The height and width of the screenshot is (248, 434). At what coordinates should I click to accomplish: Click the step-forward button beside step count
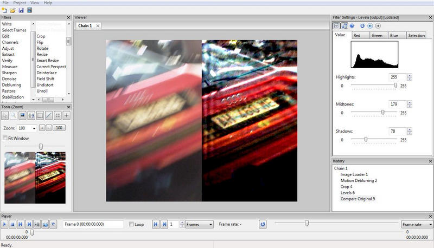click(164, 224)
